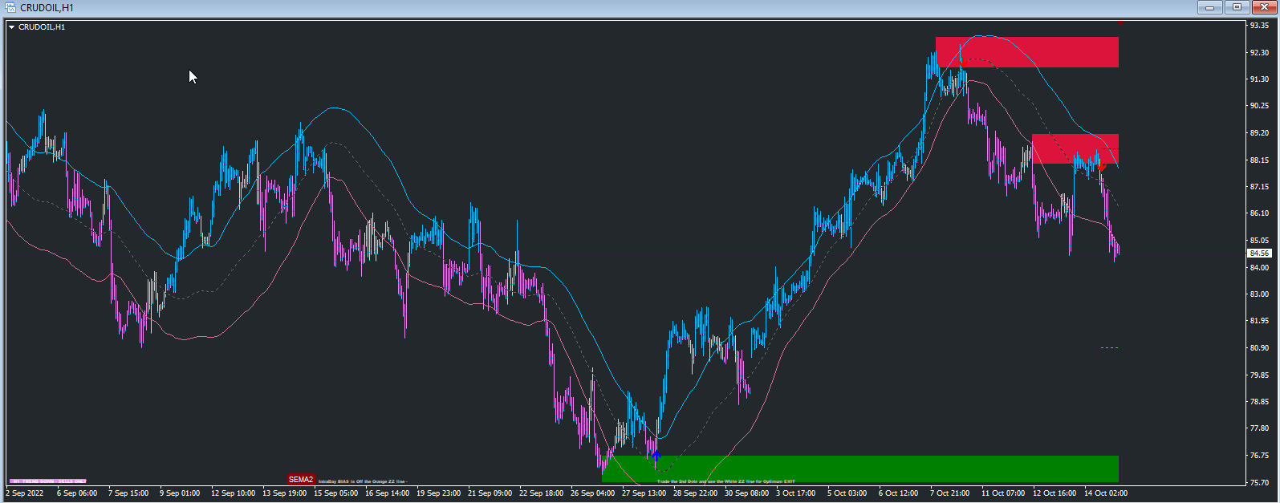
Task: Click the 'IntraDay BIAS' text label
Action: click(363, 481)
